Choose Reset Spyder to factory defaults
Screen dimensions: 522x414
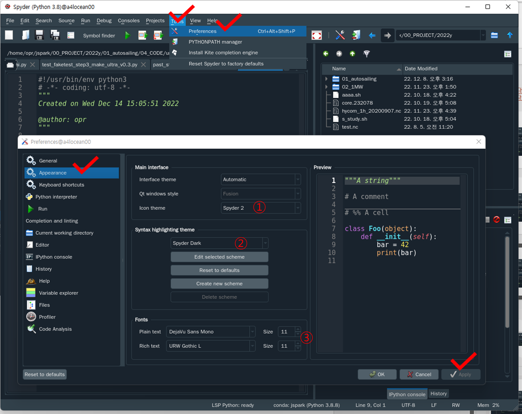238,64
